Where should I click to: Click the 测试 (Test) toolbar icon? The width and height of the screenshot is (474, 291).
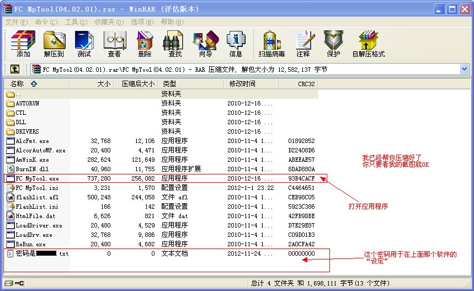(84, 44)
